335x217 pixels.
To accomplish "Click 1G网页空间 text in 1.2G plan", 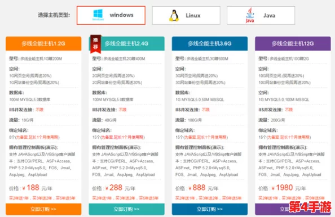I will click(x=30, y=76).
